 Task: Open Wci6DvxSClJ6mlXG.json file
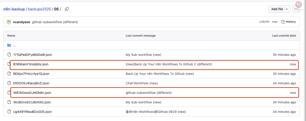click(32, 102)
